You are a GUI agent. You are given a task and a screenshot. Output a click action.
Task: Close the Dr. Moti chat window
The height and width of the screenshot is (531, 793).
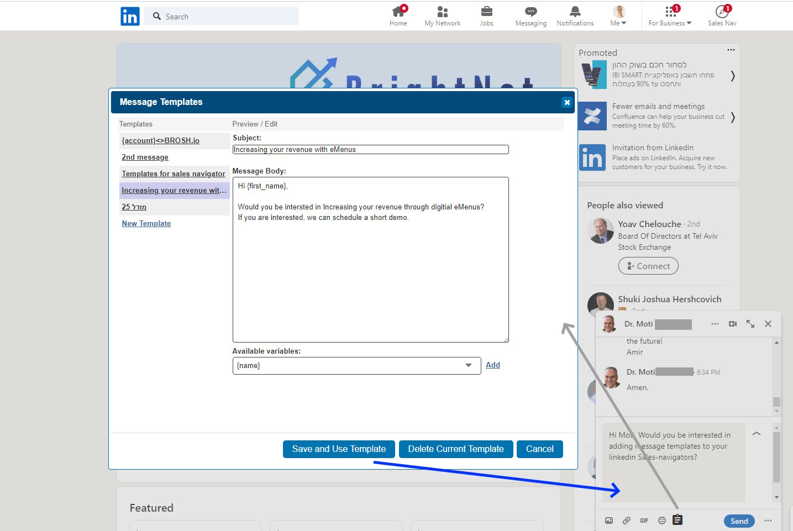click(768, 324)
